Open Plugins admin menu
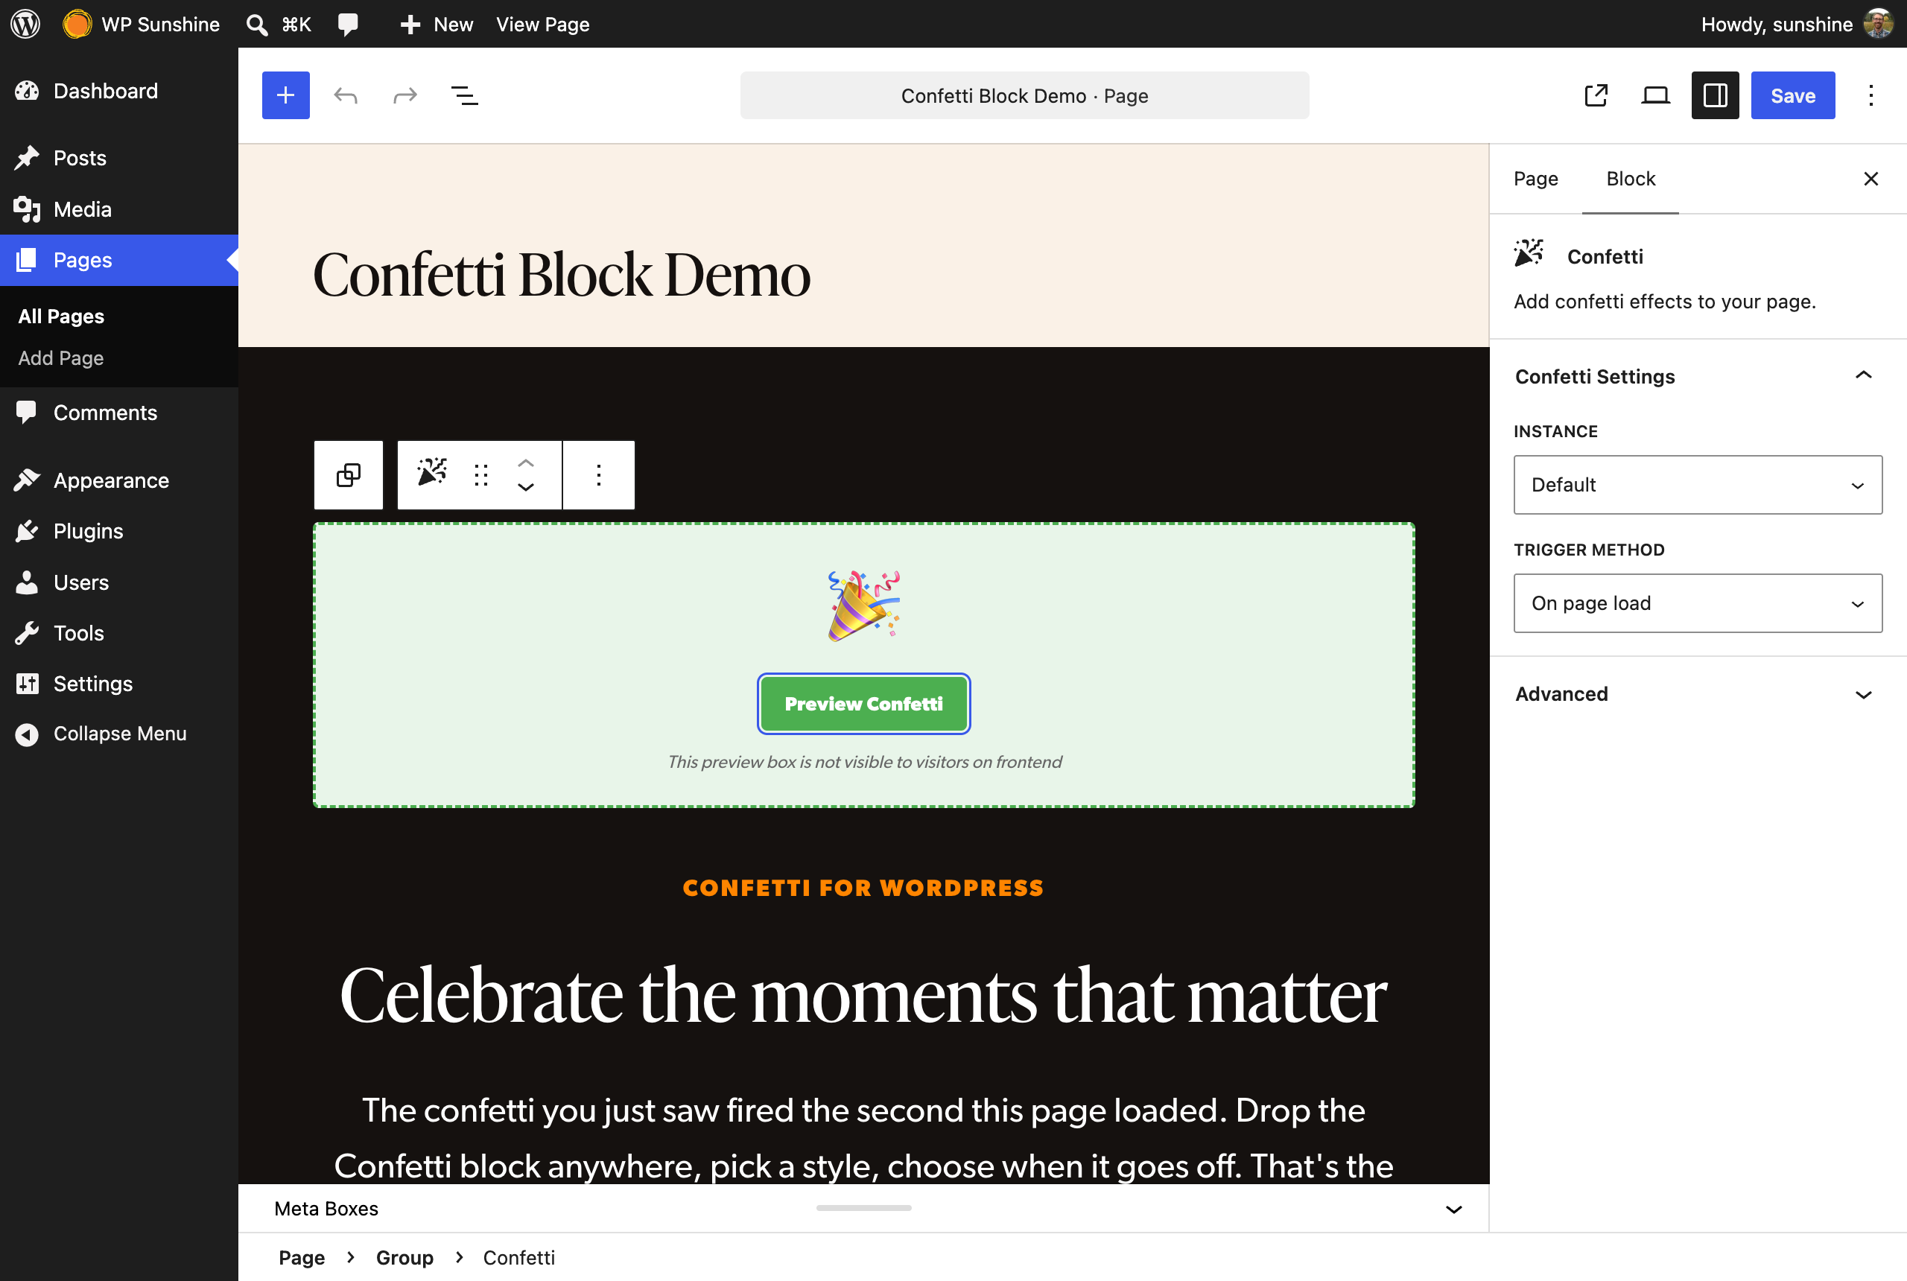 pos(119,531)
